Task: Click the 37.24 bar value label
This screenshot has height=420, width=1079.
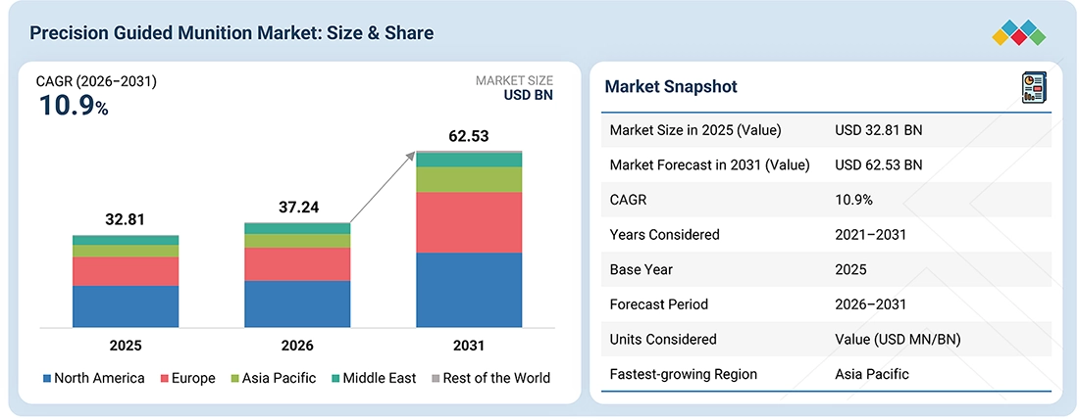Action: [298, 208]
